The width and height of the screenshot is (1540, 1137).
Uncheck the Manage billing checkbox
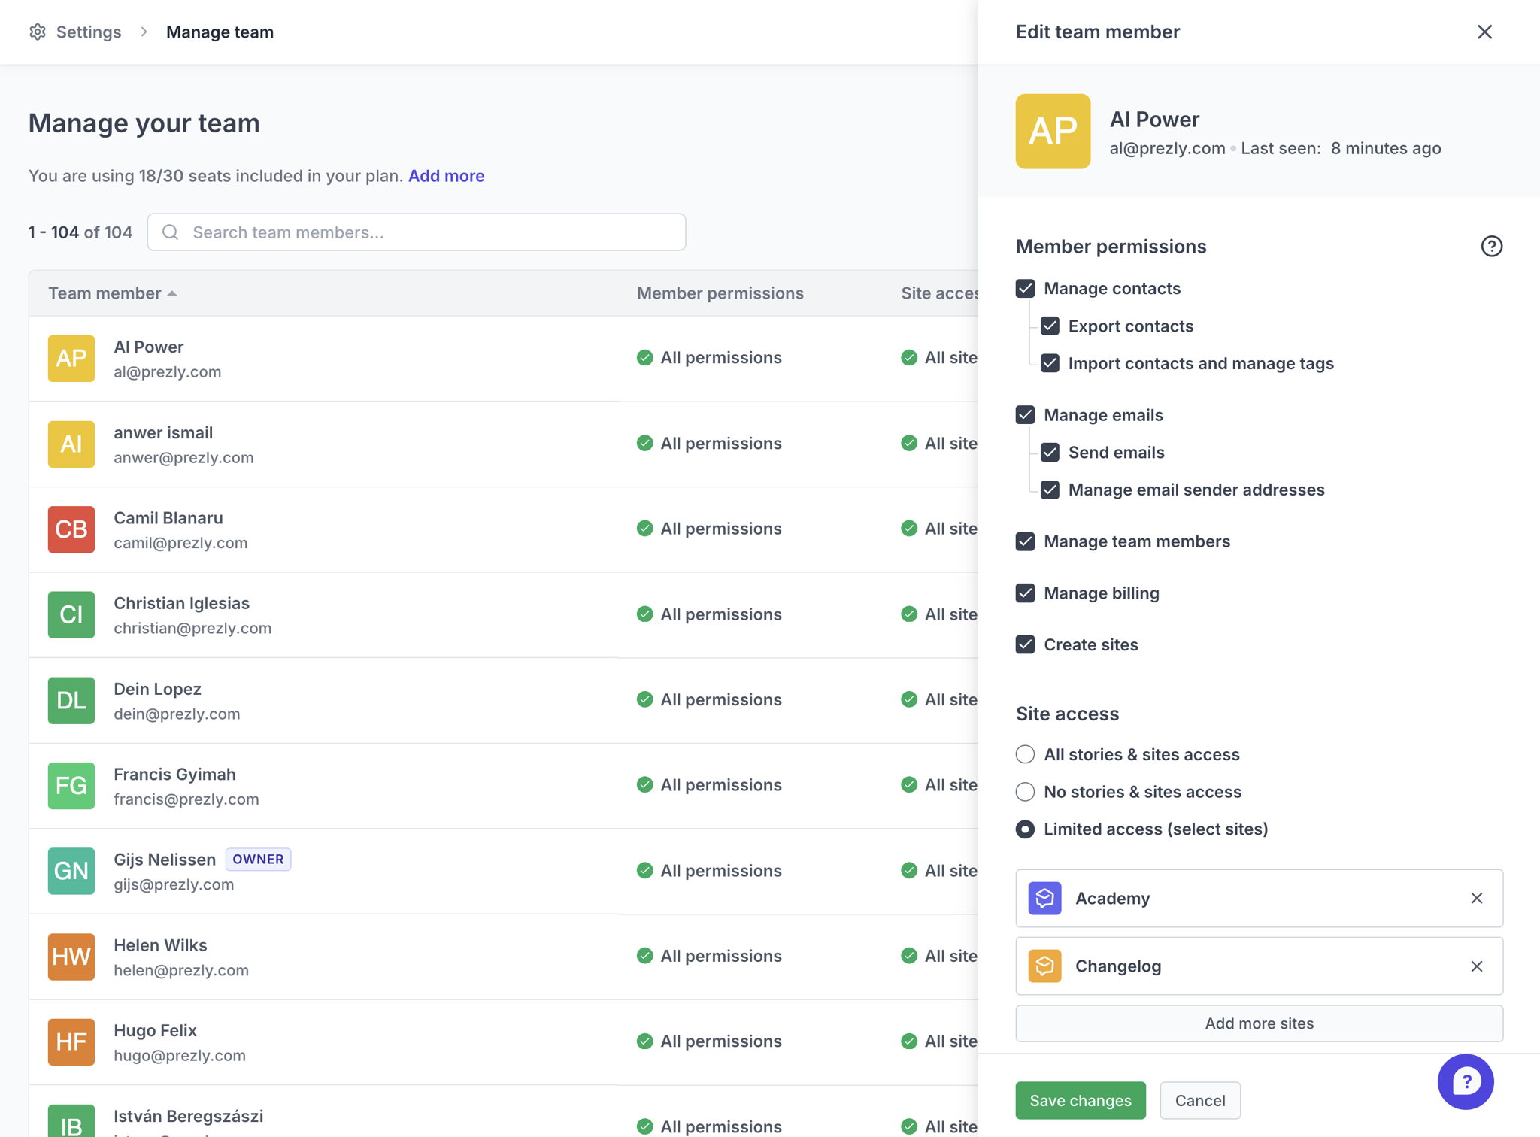pyautogui.click(x=1026, y=593)
